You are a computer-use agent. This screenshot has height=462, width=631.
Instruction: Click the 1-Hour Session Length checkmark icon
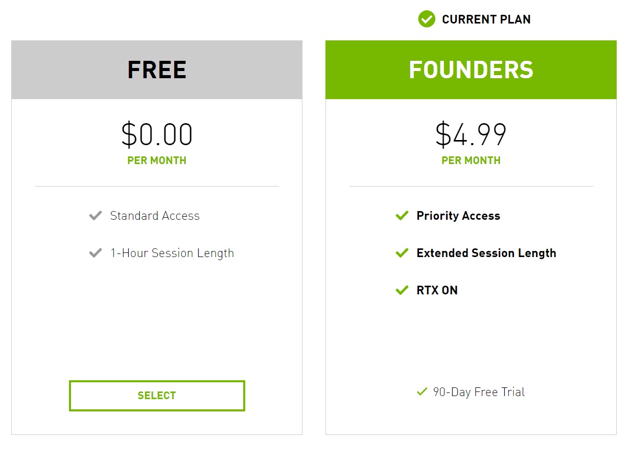(x=96, y=253)
